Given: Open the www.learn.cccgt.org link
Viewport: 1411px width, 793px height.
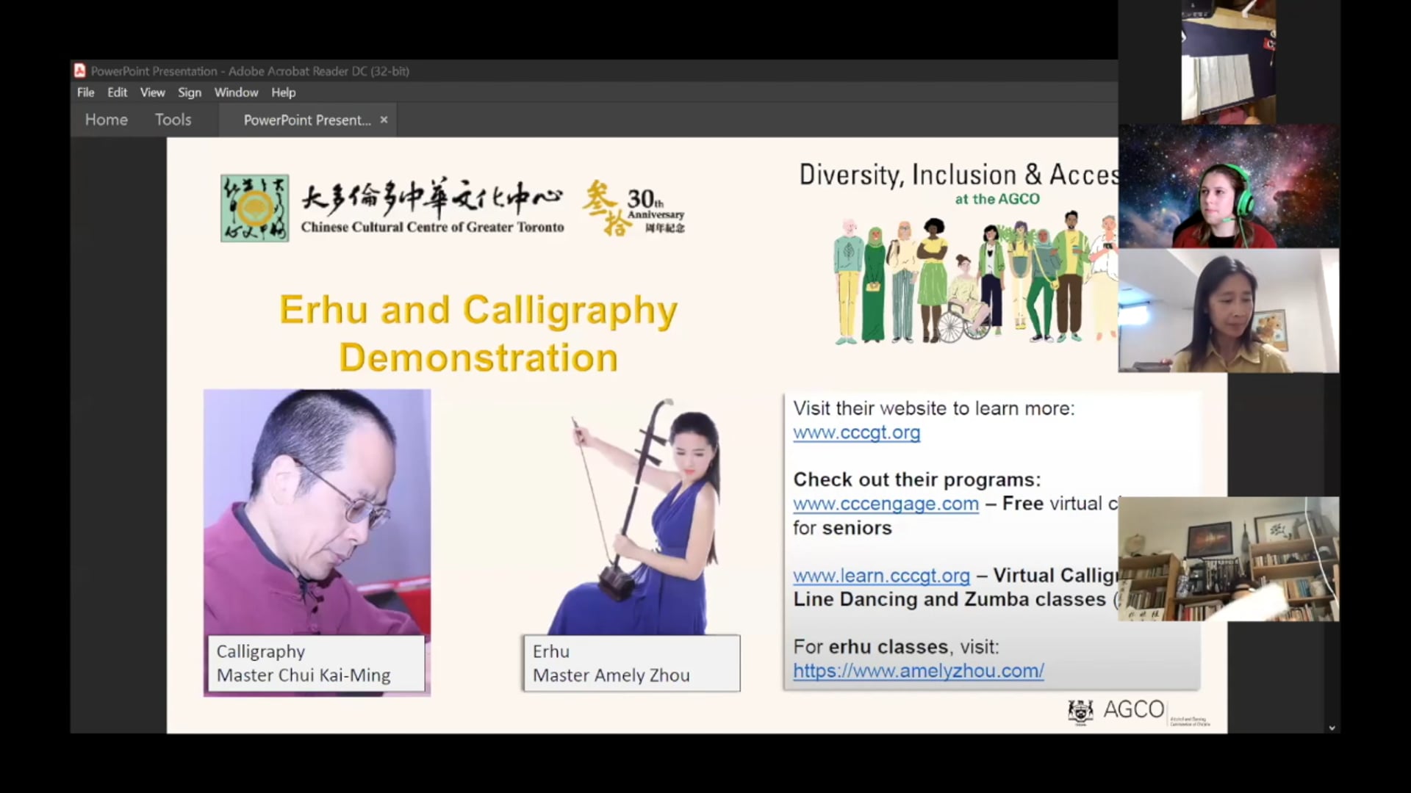Looking at the screenshot, I should coord(881,576).
